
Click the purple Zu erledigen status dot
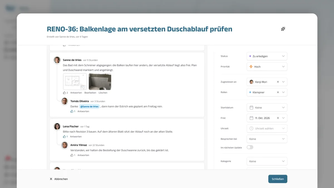250,56
